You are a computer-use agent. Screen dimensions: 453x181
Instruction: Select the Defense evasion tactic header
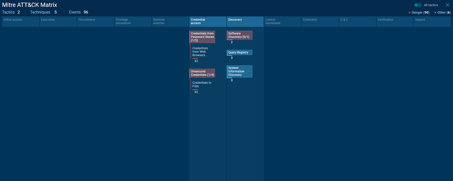click(170, 22)
